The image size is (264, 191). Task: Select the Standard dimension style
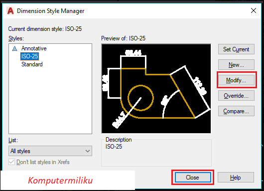coord(32,64)
